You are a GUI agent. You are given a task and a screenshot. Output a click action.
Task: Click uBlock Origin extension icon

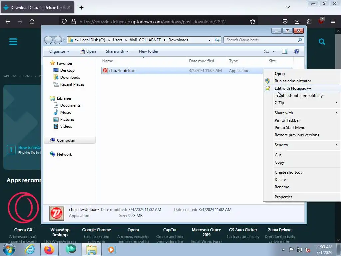pyautogui.click(x=321, y=21)
